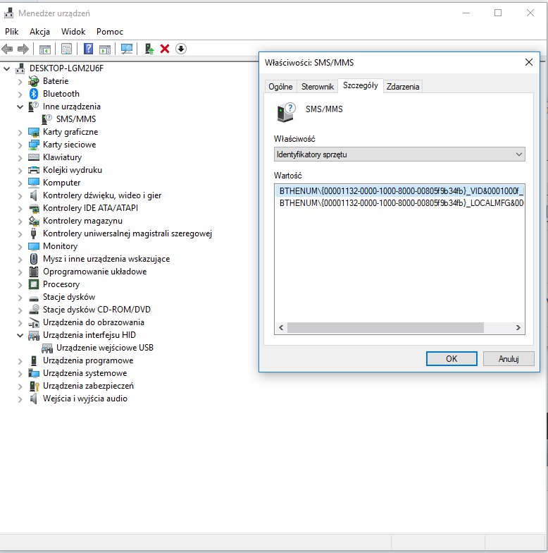Open the Pomoc menu
The width and height of the screenshot is (548, 553).
coord(110,32)
